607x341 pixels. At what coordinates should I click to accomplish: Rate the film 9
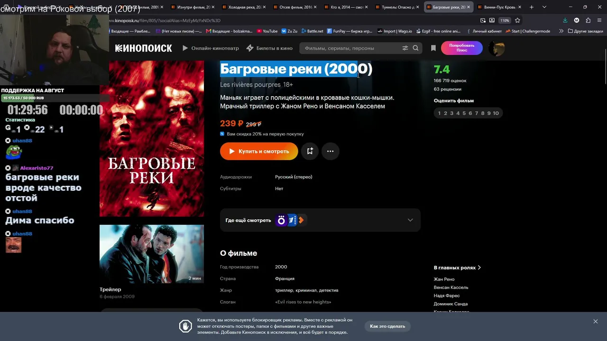489,113
